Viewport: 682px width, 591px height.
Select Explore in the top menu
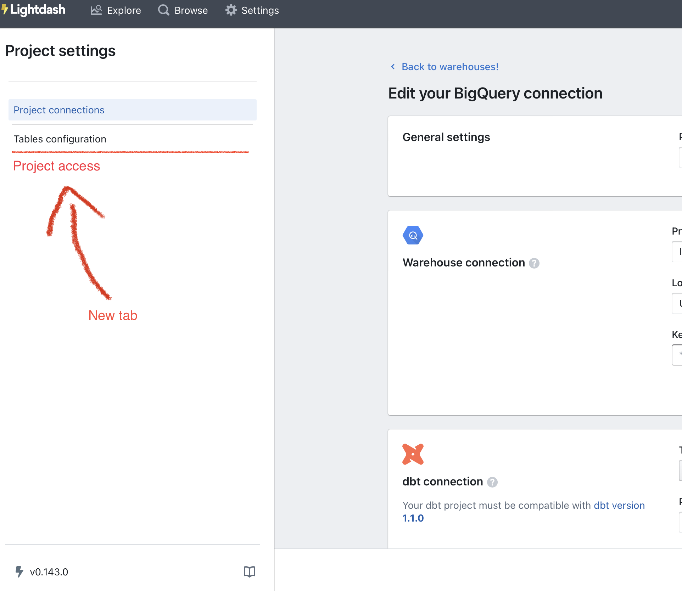tap(124, 10)
